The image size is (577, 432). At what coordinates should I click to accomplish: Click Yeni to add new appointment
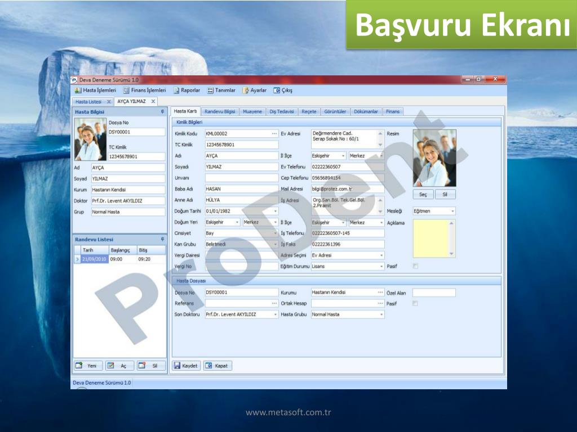tap(88, 366)
